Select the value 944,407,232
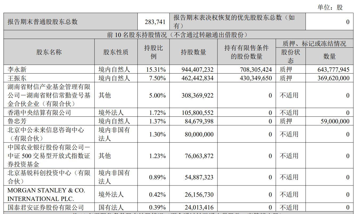357x214 pixels. (x=197, y=70)
